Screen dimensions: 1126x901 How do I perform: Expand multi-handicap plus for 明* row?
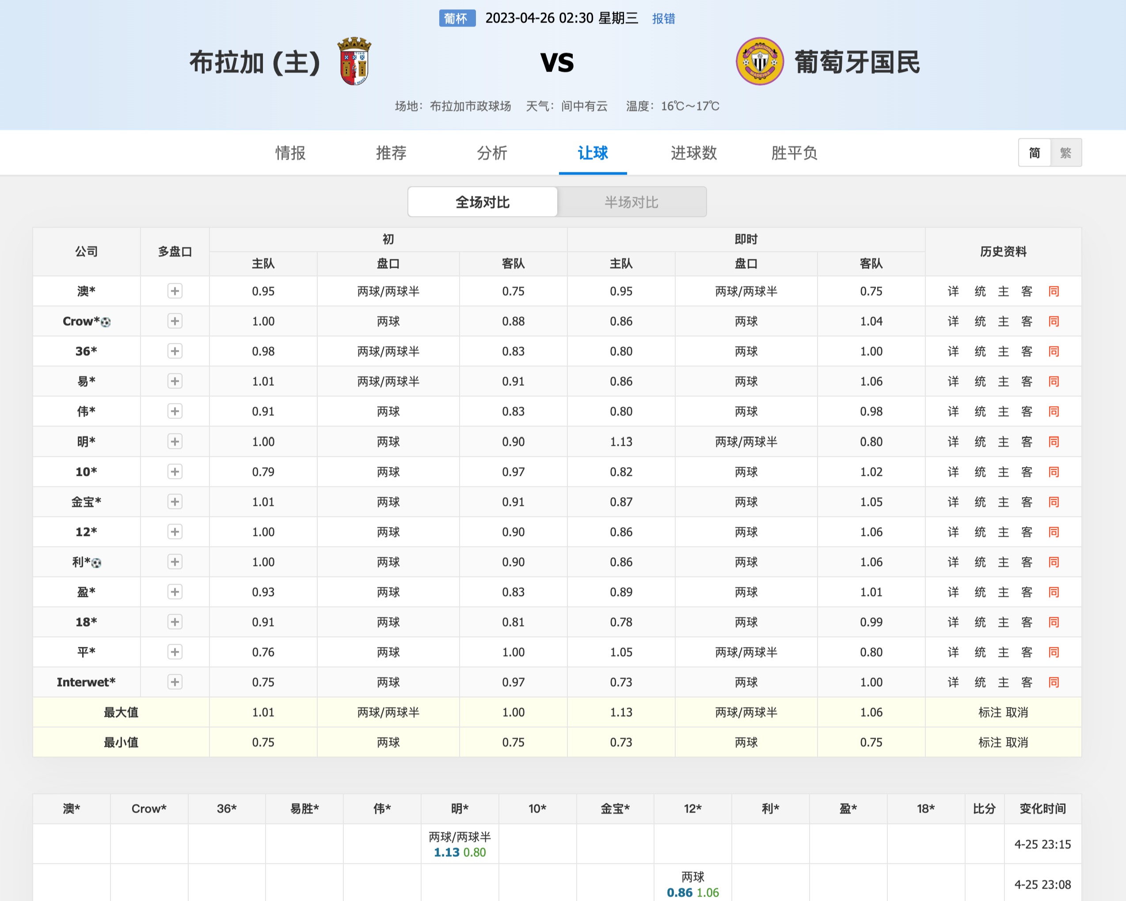point(175,441)
